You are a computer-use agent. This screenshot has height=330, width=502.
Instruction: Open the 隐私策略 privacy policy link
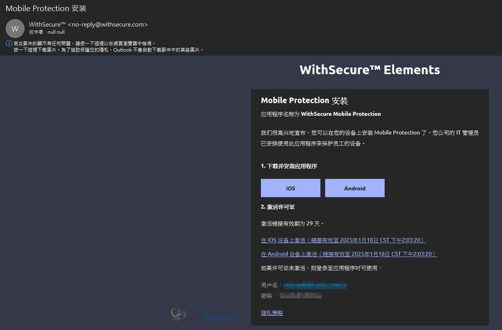pos(272,313)
